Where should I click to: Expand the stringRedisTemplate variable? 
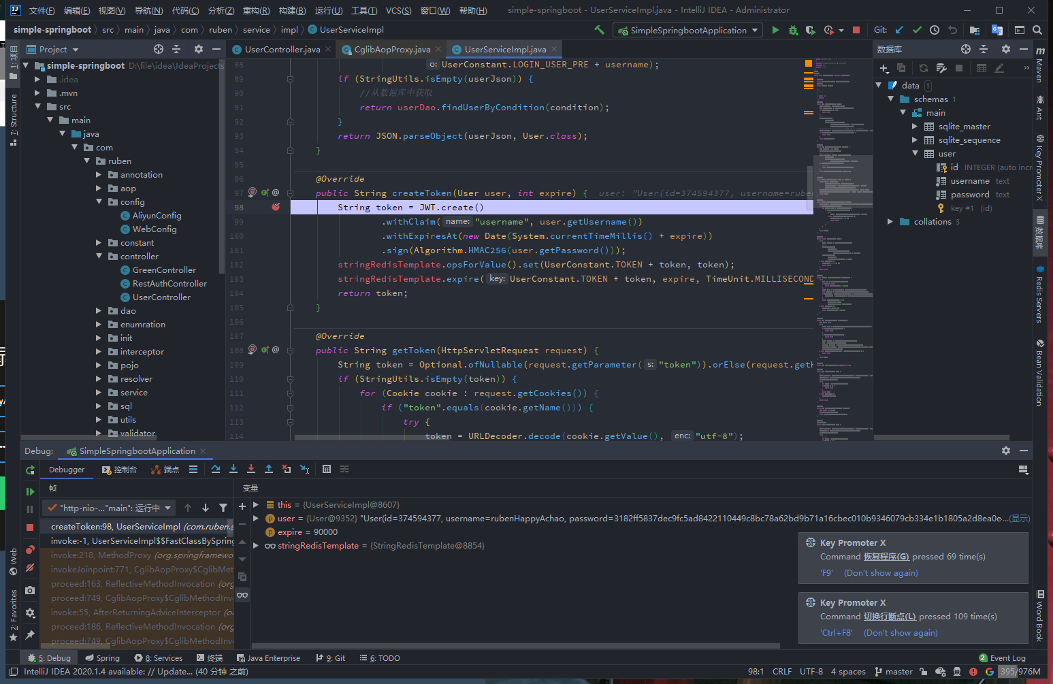point(256,546)
